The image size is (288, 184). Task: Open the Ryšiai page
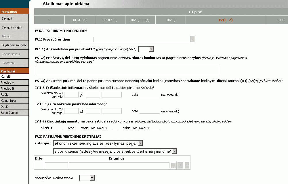click(x=14, y=95)
